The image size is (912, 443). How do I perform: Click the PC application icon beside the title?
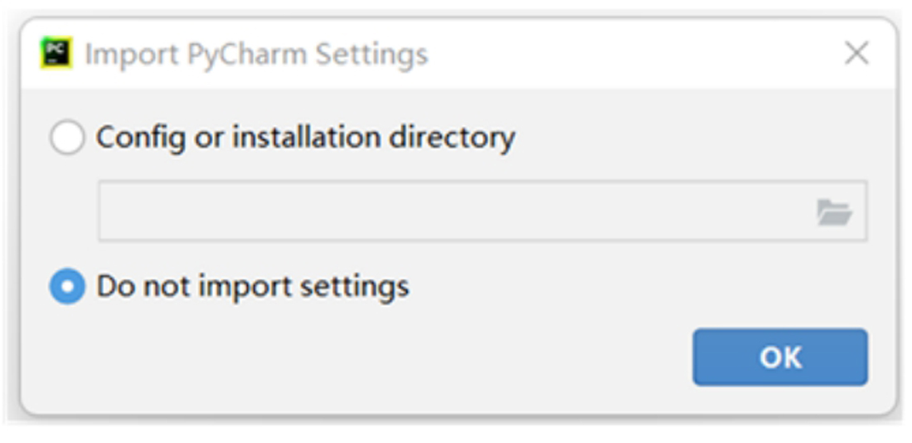56,53
